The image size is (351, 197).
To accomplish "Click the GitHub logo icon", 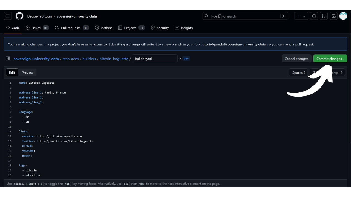I will pyautogui.click(x=19, y=16).
